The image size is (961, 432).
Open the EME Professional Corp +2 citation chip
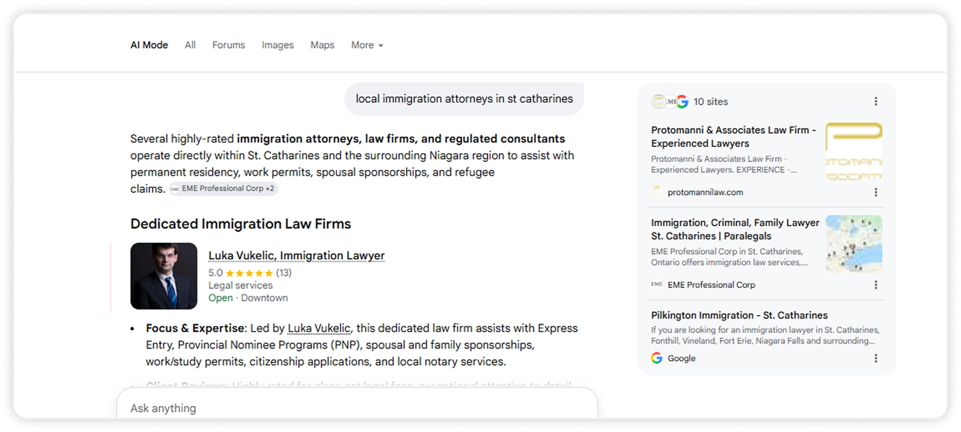223,188
